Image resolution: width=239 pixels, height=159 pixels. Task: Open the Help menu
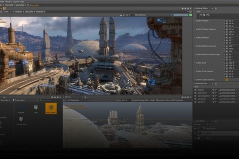(x=22, y=2)
